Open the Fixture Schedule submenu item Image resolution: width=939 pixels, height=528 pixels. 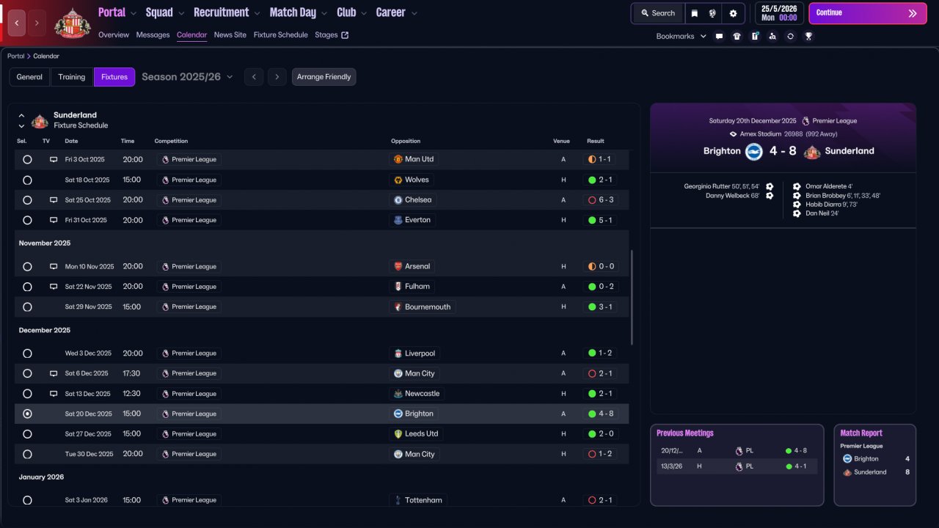[281, 35]
